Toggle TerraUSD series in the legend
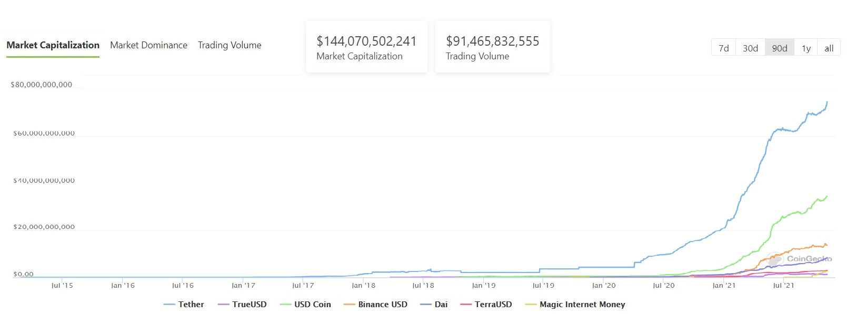 [486, 305]
